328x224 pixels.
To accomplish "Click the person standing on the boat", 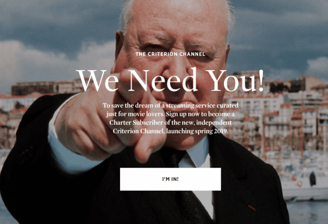I will coord(312,179).
